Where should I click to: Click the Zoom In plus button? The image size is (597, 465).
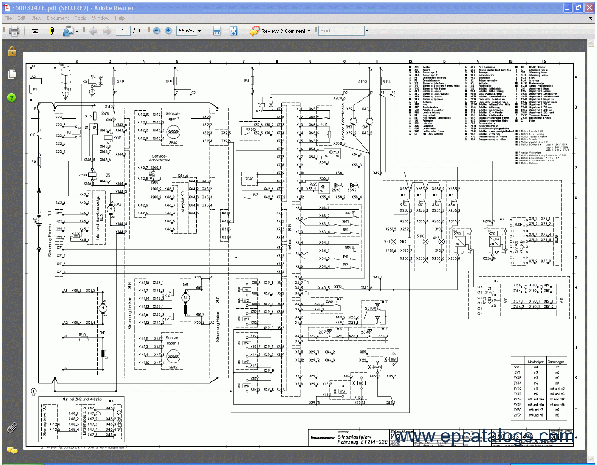pyautogui.click(x=168, y=31)
